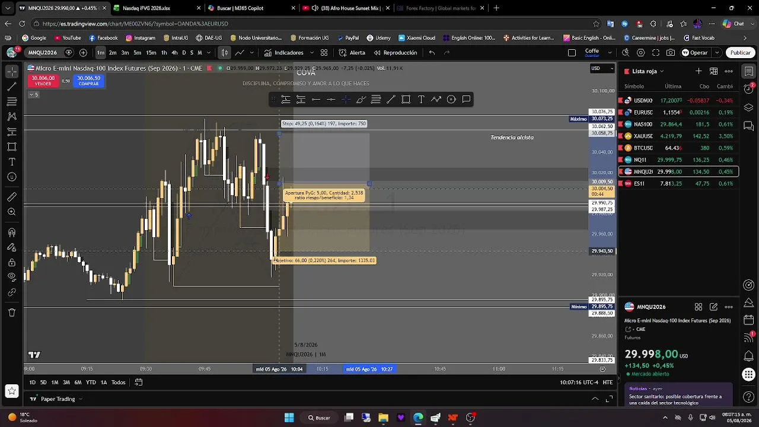Expand the Operar dropdown arrow
This screenshot has height=427, width=759.
tap(716, 53)
